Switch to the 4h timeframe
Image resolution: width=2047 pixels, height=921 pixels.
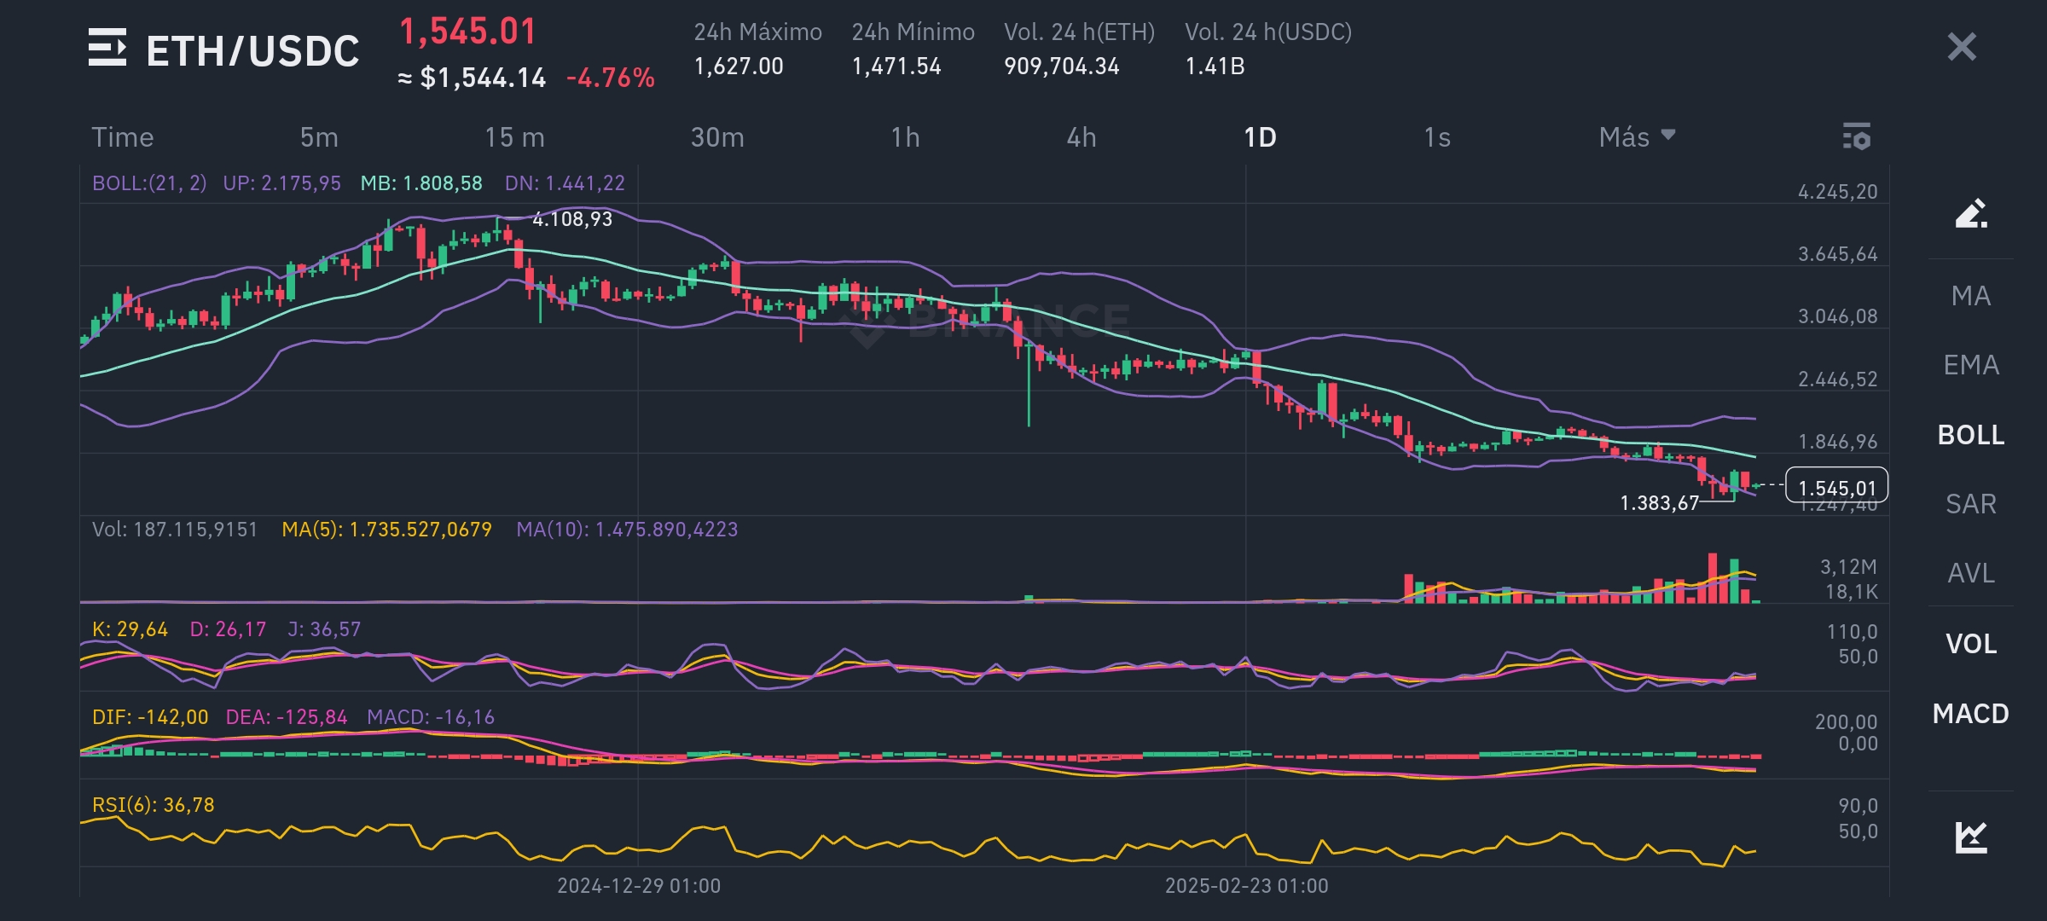tap(1083, 137)
